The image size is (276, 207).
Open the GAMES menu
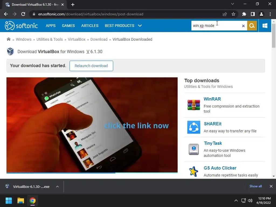click(x=68, y=26)
